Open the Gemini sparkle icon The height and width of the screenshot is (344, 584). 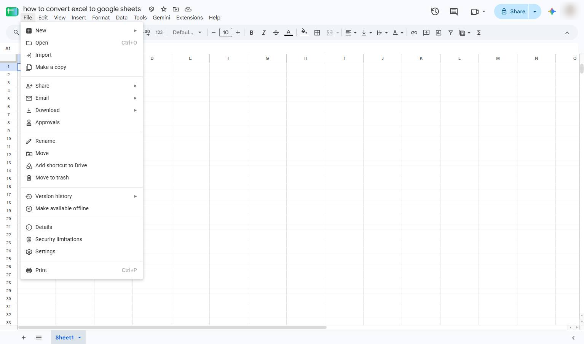pyautogui.click(x=552, y=11)
